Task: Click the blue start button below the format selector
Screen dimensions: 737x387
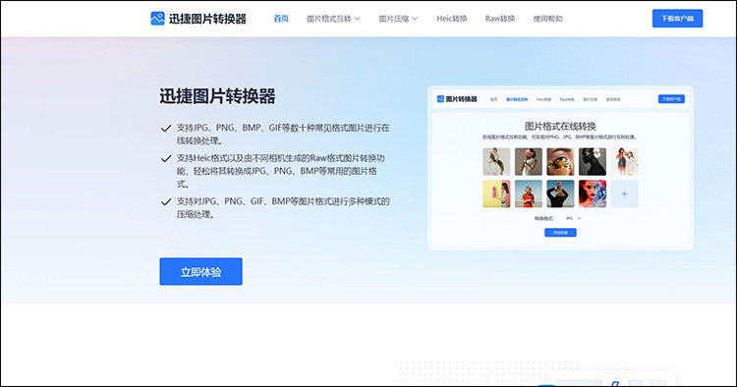Action: pyautogui.click(x=560, y=233)
